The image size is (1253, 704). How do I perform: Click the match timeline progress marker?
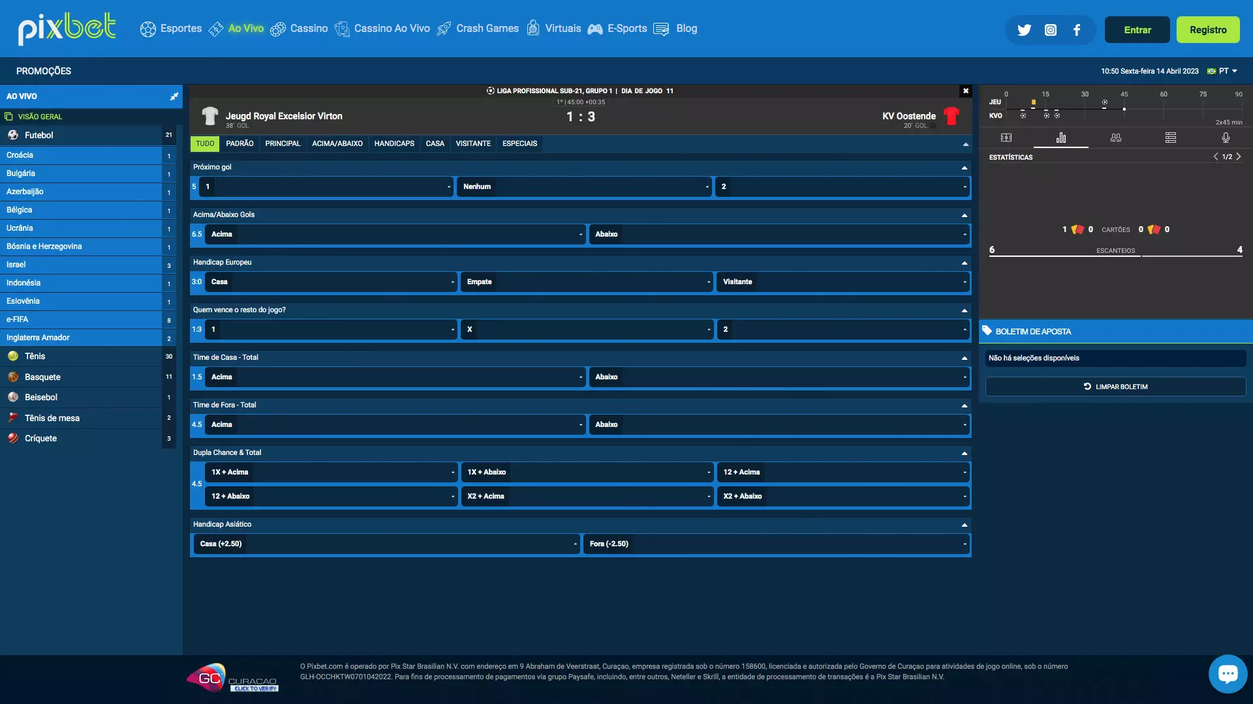click(x=1124, y=109)
